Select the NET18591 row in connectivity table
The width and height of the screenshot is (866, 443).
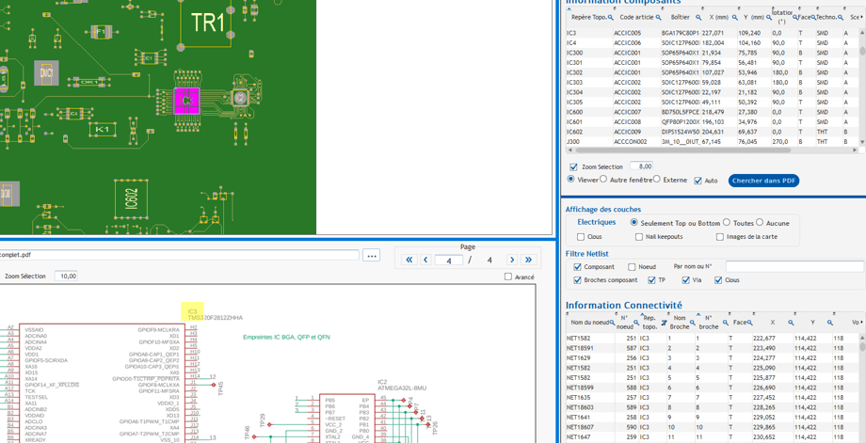coord(713,348)
